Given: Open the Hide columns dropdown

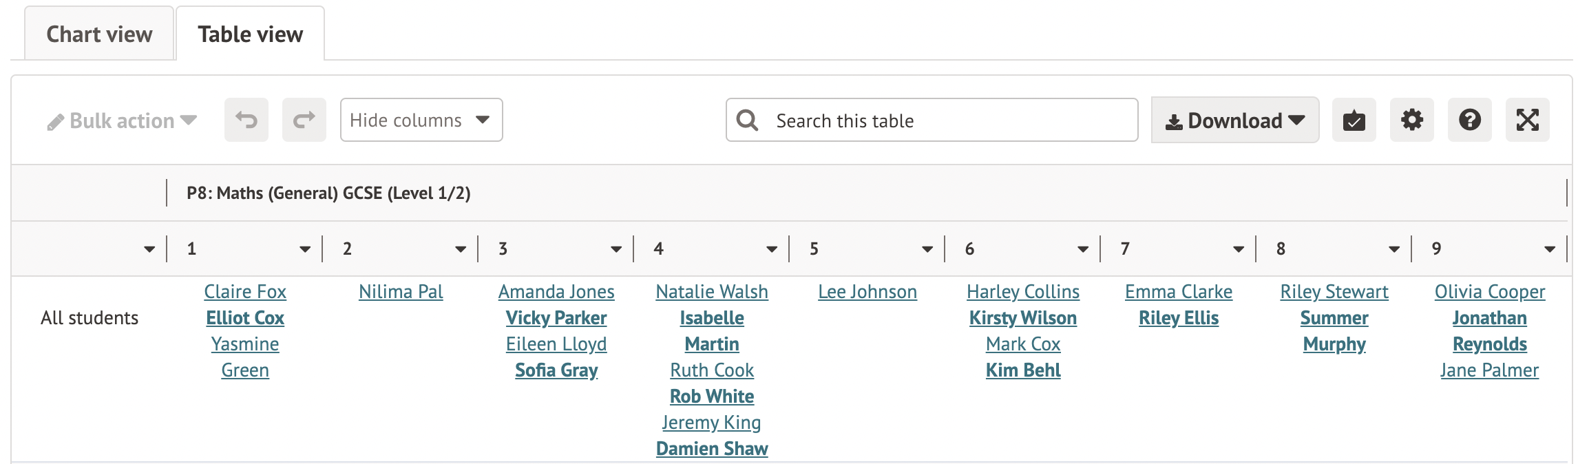Looking at the screenshot, I should click(x=421, y=120).
